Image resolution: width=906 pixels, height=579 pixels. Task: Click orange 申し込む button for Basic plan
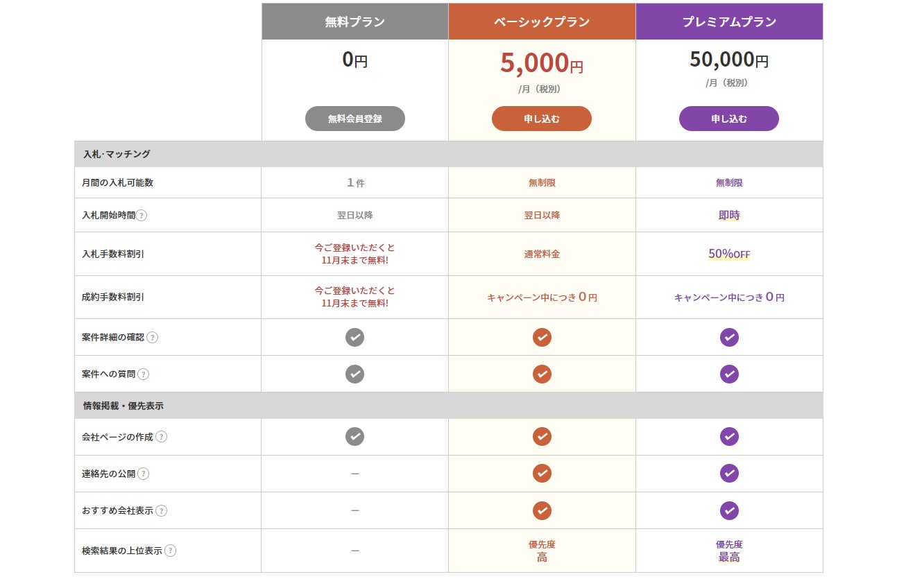point(542,119)
